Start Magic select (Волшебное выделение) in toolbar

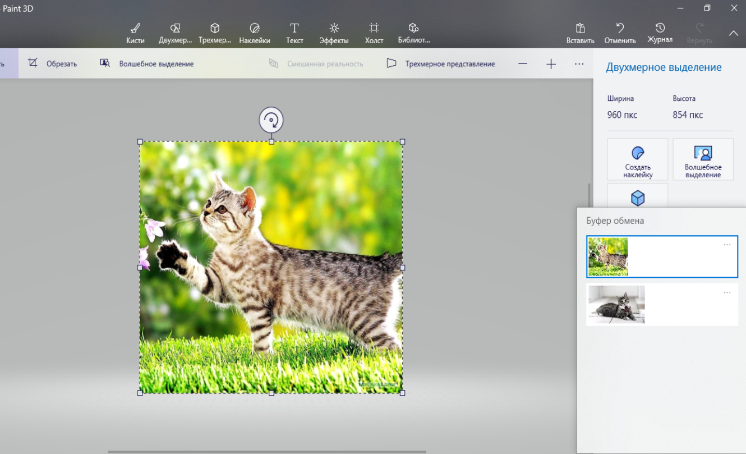click(x=147, y=64)
